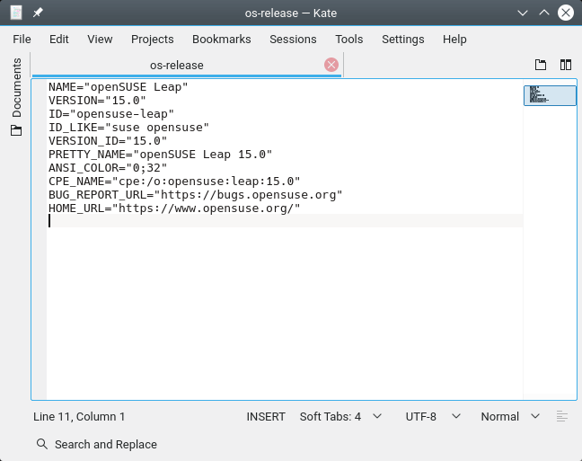Toggle the Search and Replace panel
The image size is (582, 461).
[x=97, y=444]
